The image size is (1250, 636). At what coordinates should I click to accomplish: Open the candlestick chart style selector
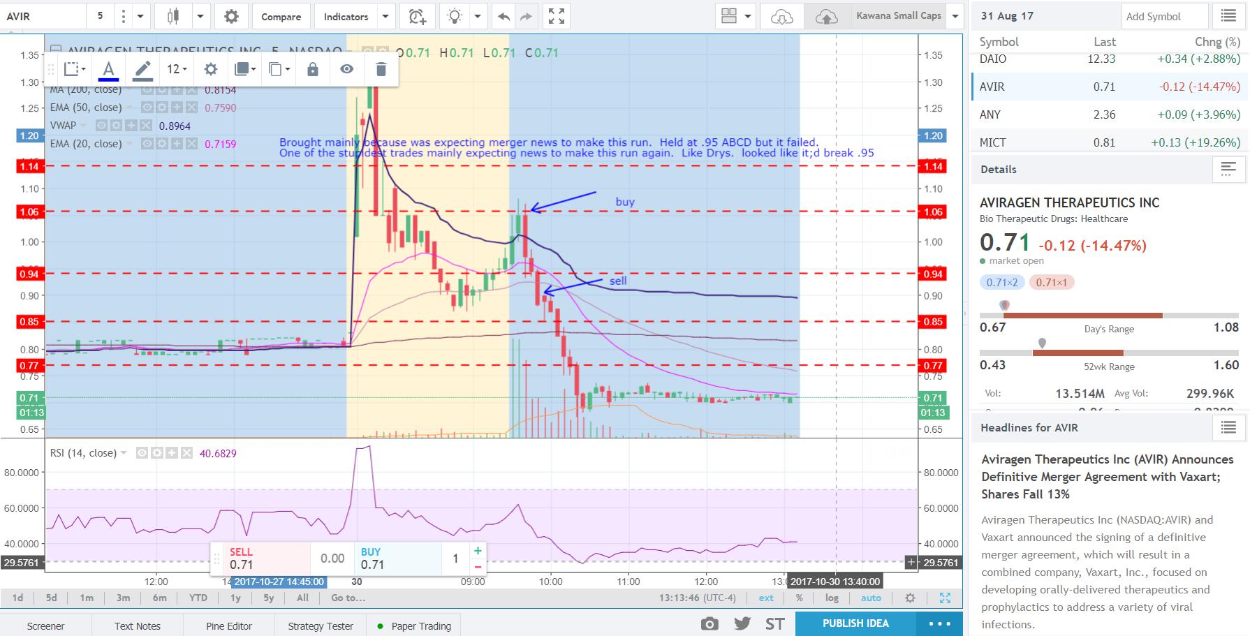coord(174,17)
